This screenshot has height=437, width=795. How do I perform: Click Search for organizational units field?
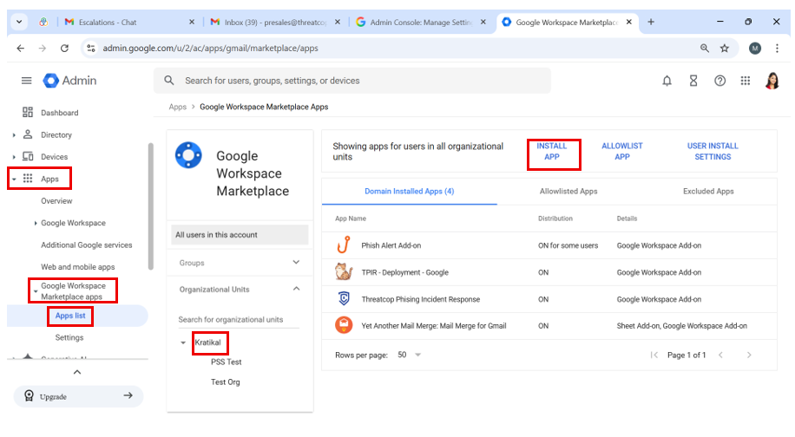click(239, 320)
